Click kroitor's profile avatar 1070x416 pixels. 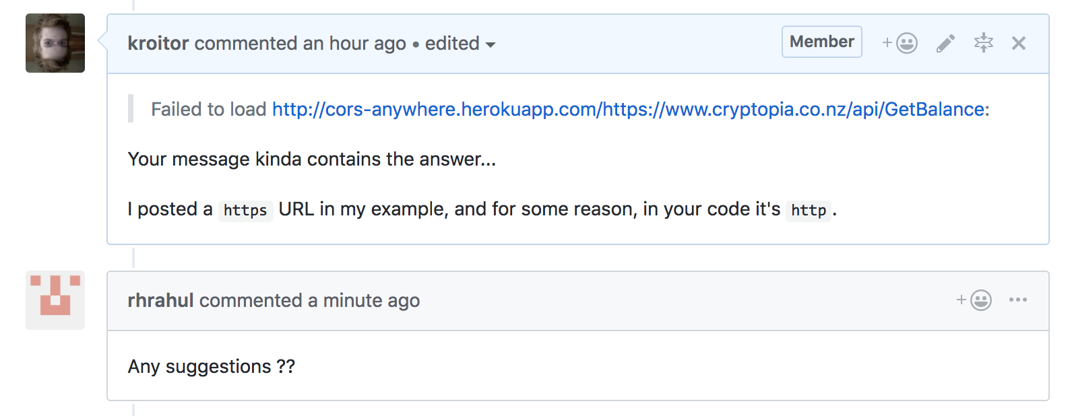55,42
